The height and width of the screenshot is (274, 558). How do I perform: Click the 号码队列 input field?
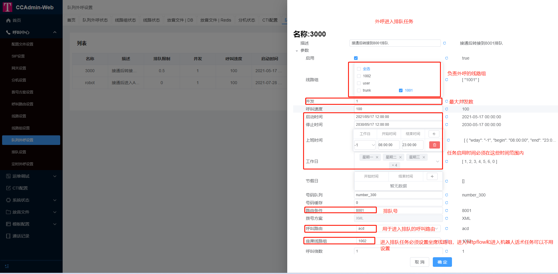point(398,195)
